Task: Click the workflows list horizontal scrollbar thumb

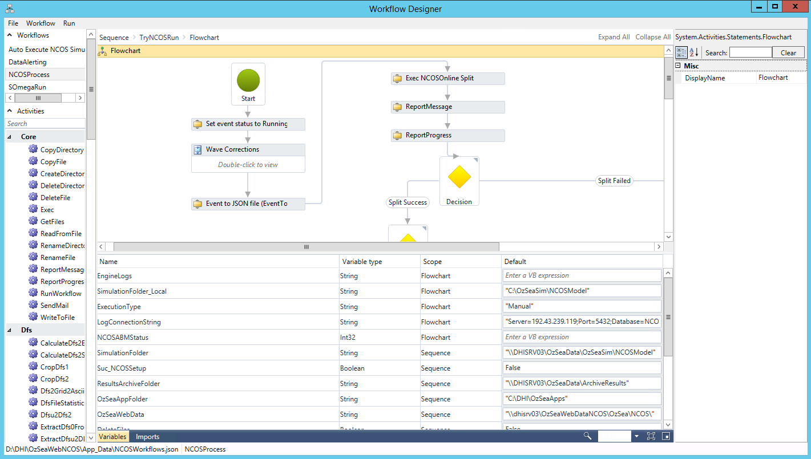Action: point(39,98)
